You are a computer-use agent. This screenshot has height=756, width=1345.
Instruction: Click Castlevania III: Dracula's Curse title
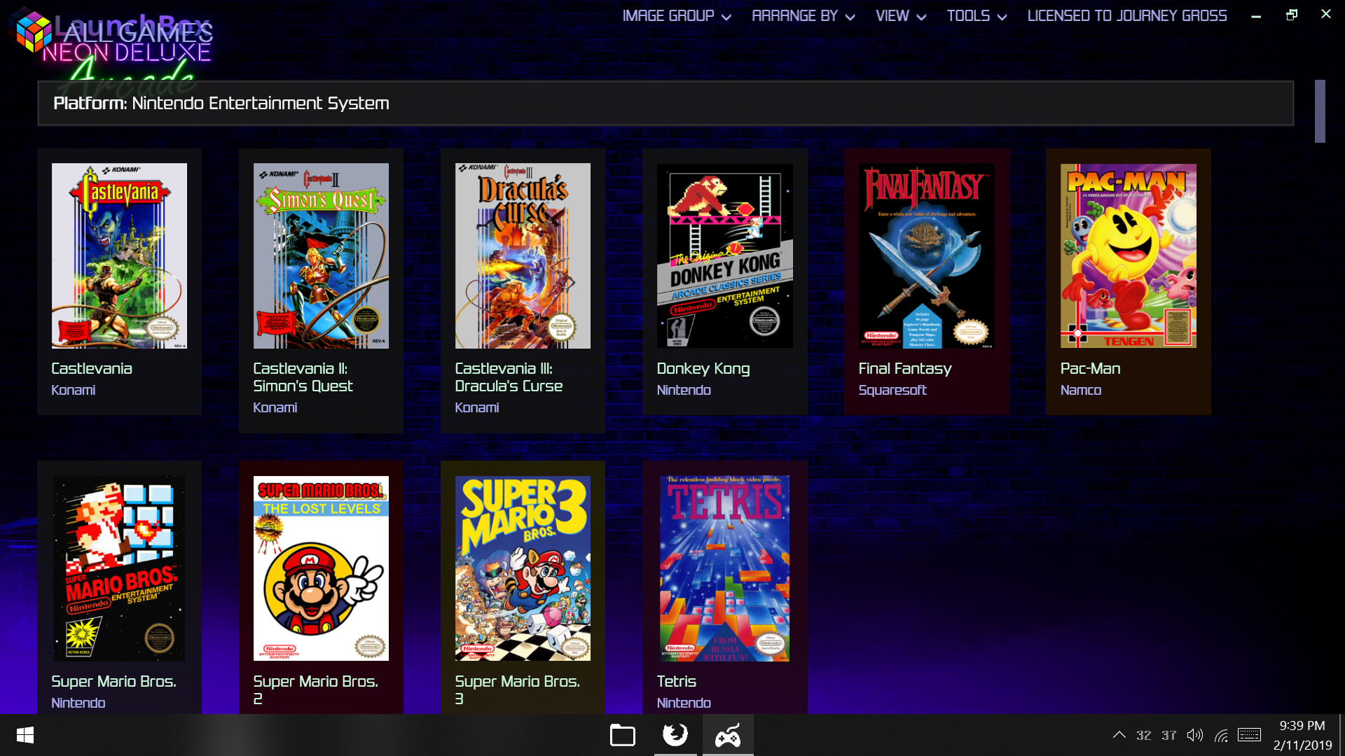(x=509, y=377)
